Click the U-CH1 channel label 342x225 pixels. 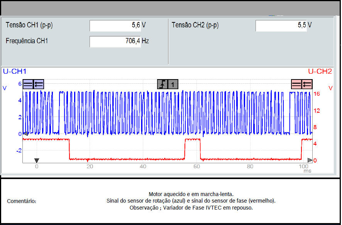pyautogui.click(x=15, y=71)
